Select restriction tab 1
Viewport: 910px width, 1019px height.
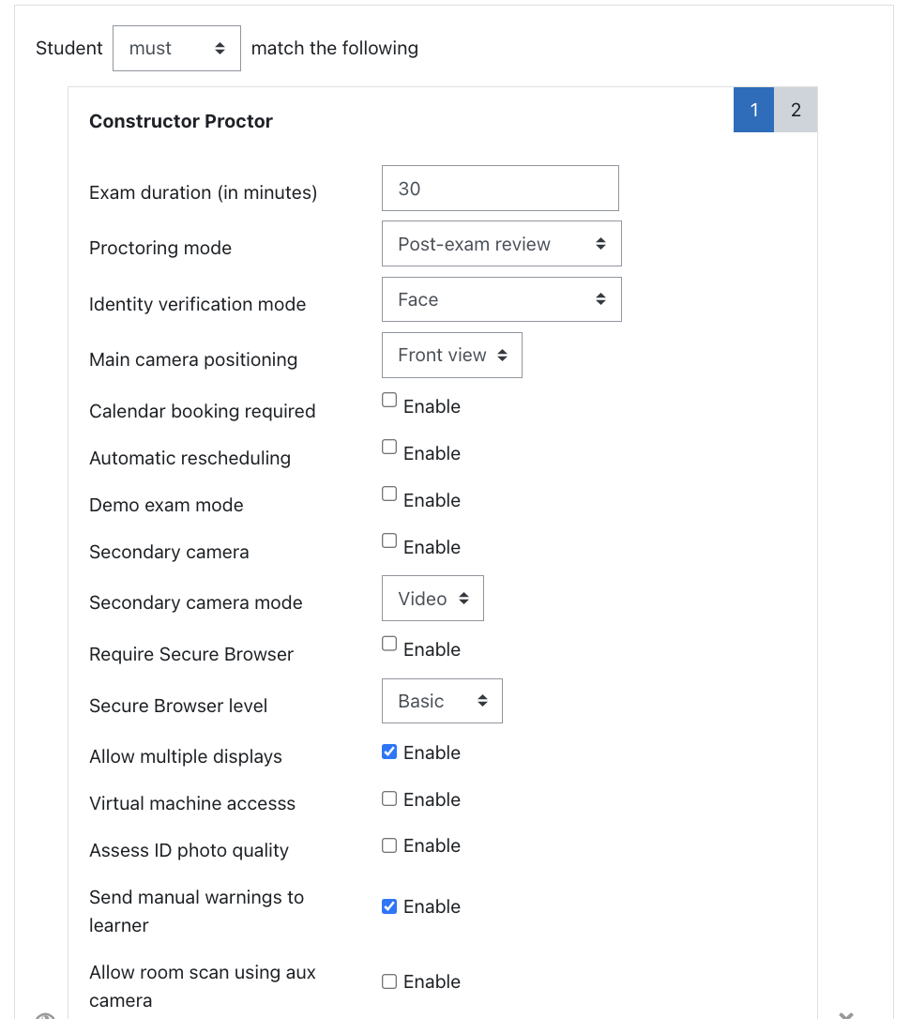(x=753, y=110)
